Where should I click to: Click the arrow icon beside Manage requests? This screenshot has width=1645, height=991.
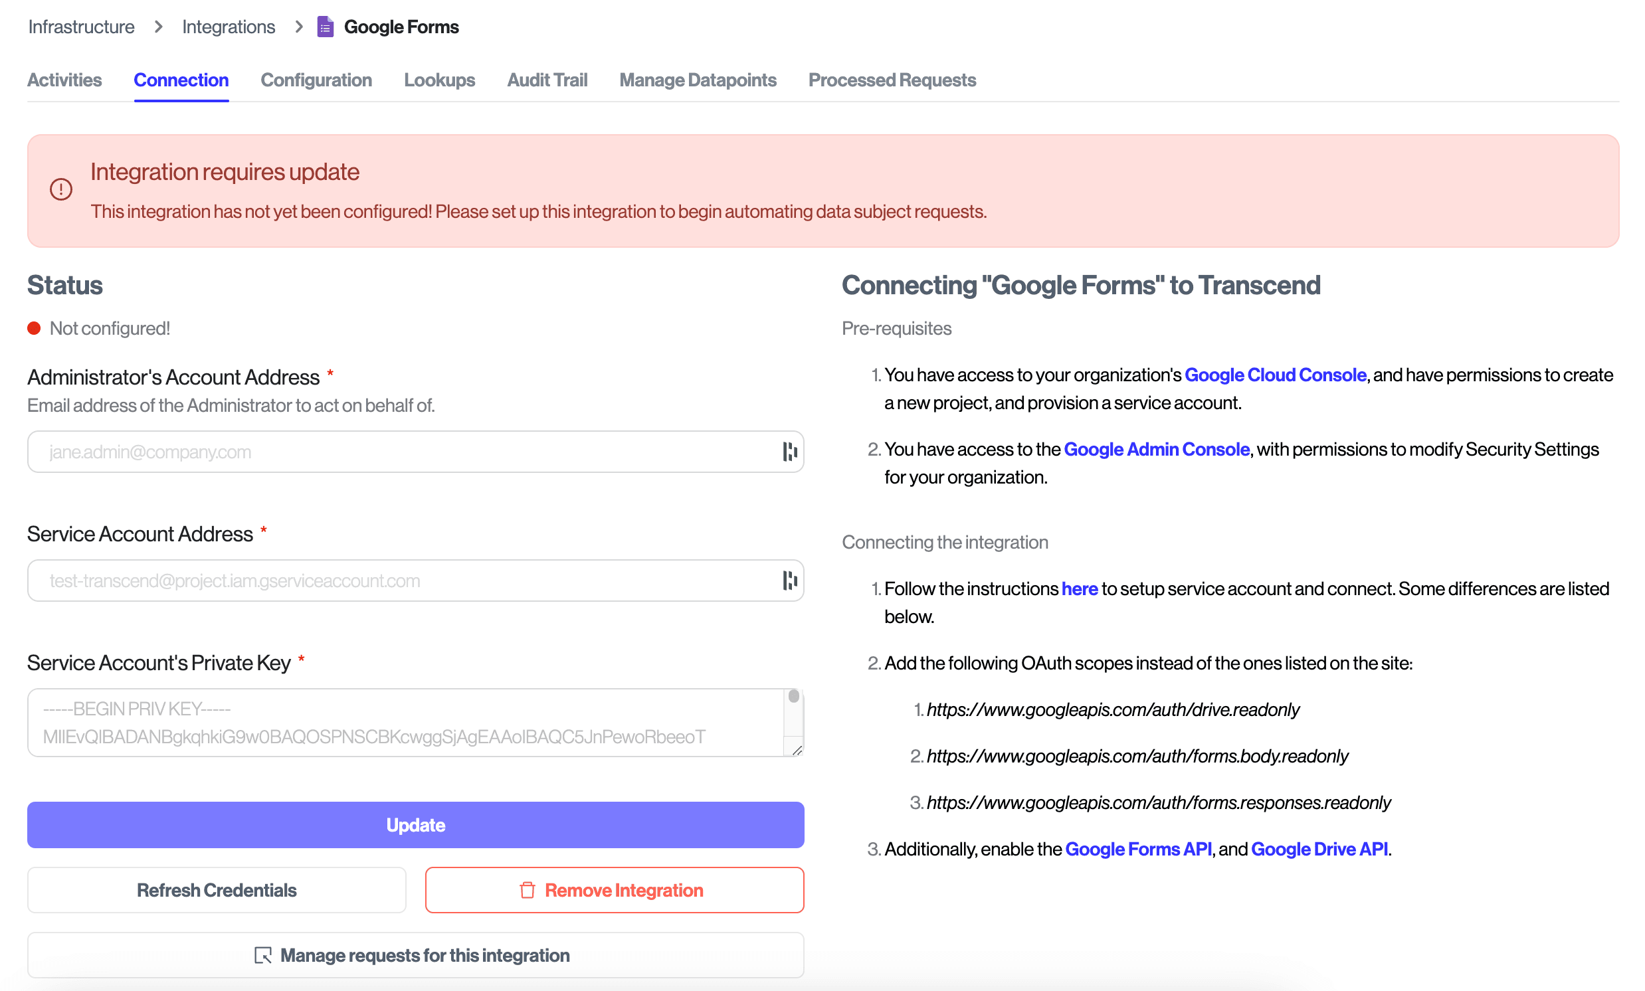[x=263, y=956]
